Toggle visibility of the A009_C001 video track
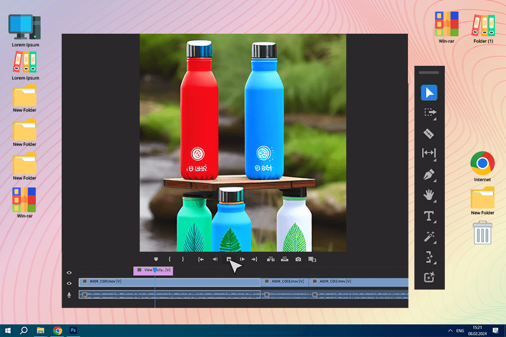The image size is (506, 337). (x=69, y=283)
